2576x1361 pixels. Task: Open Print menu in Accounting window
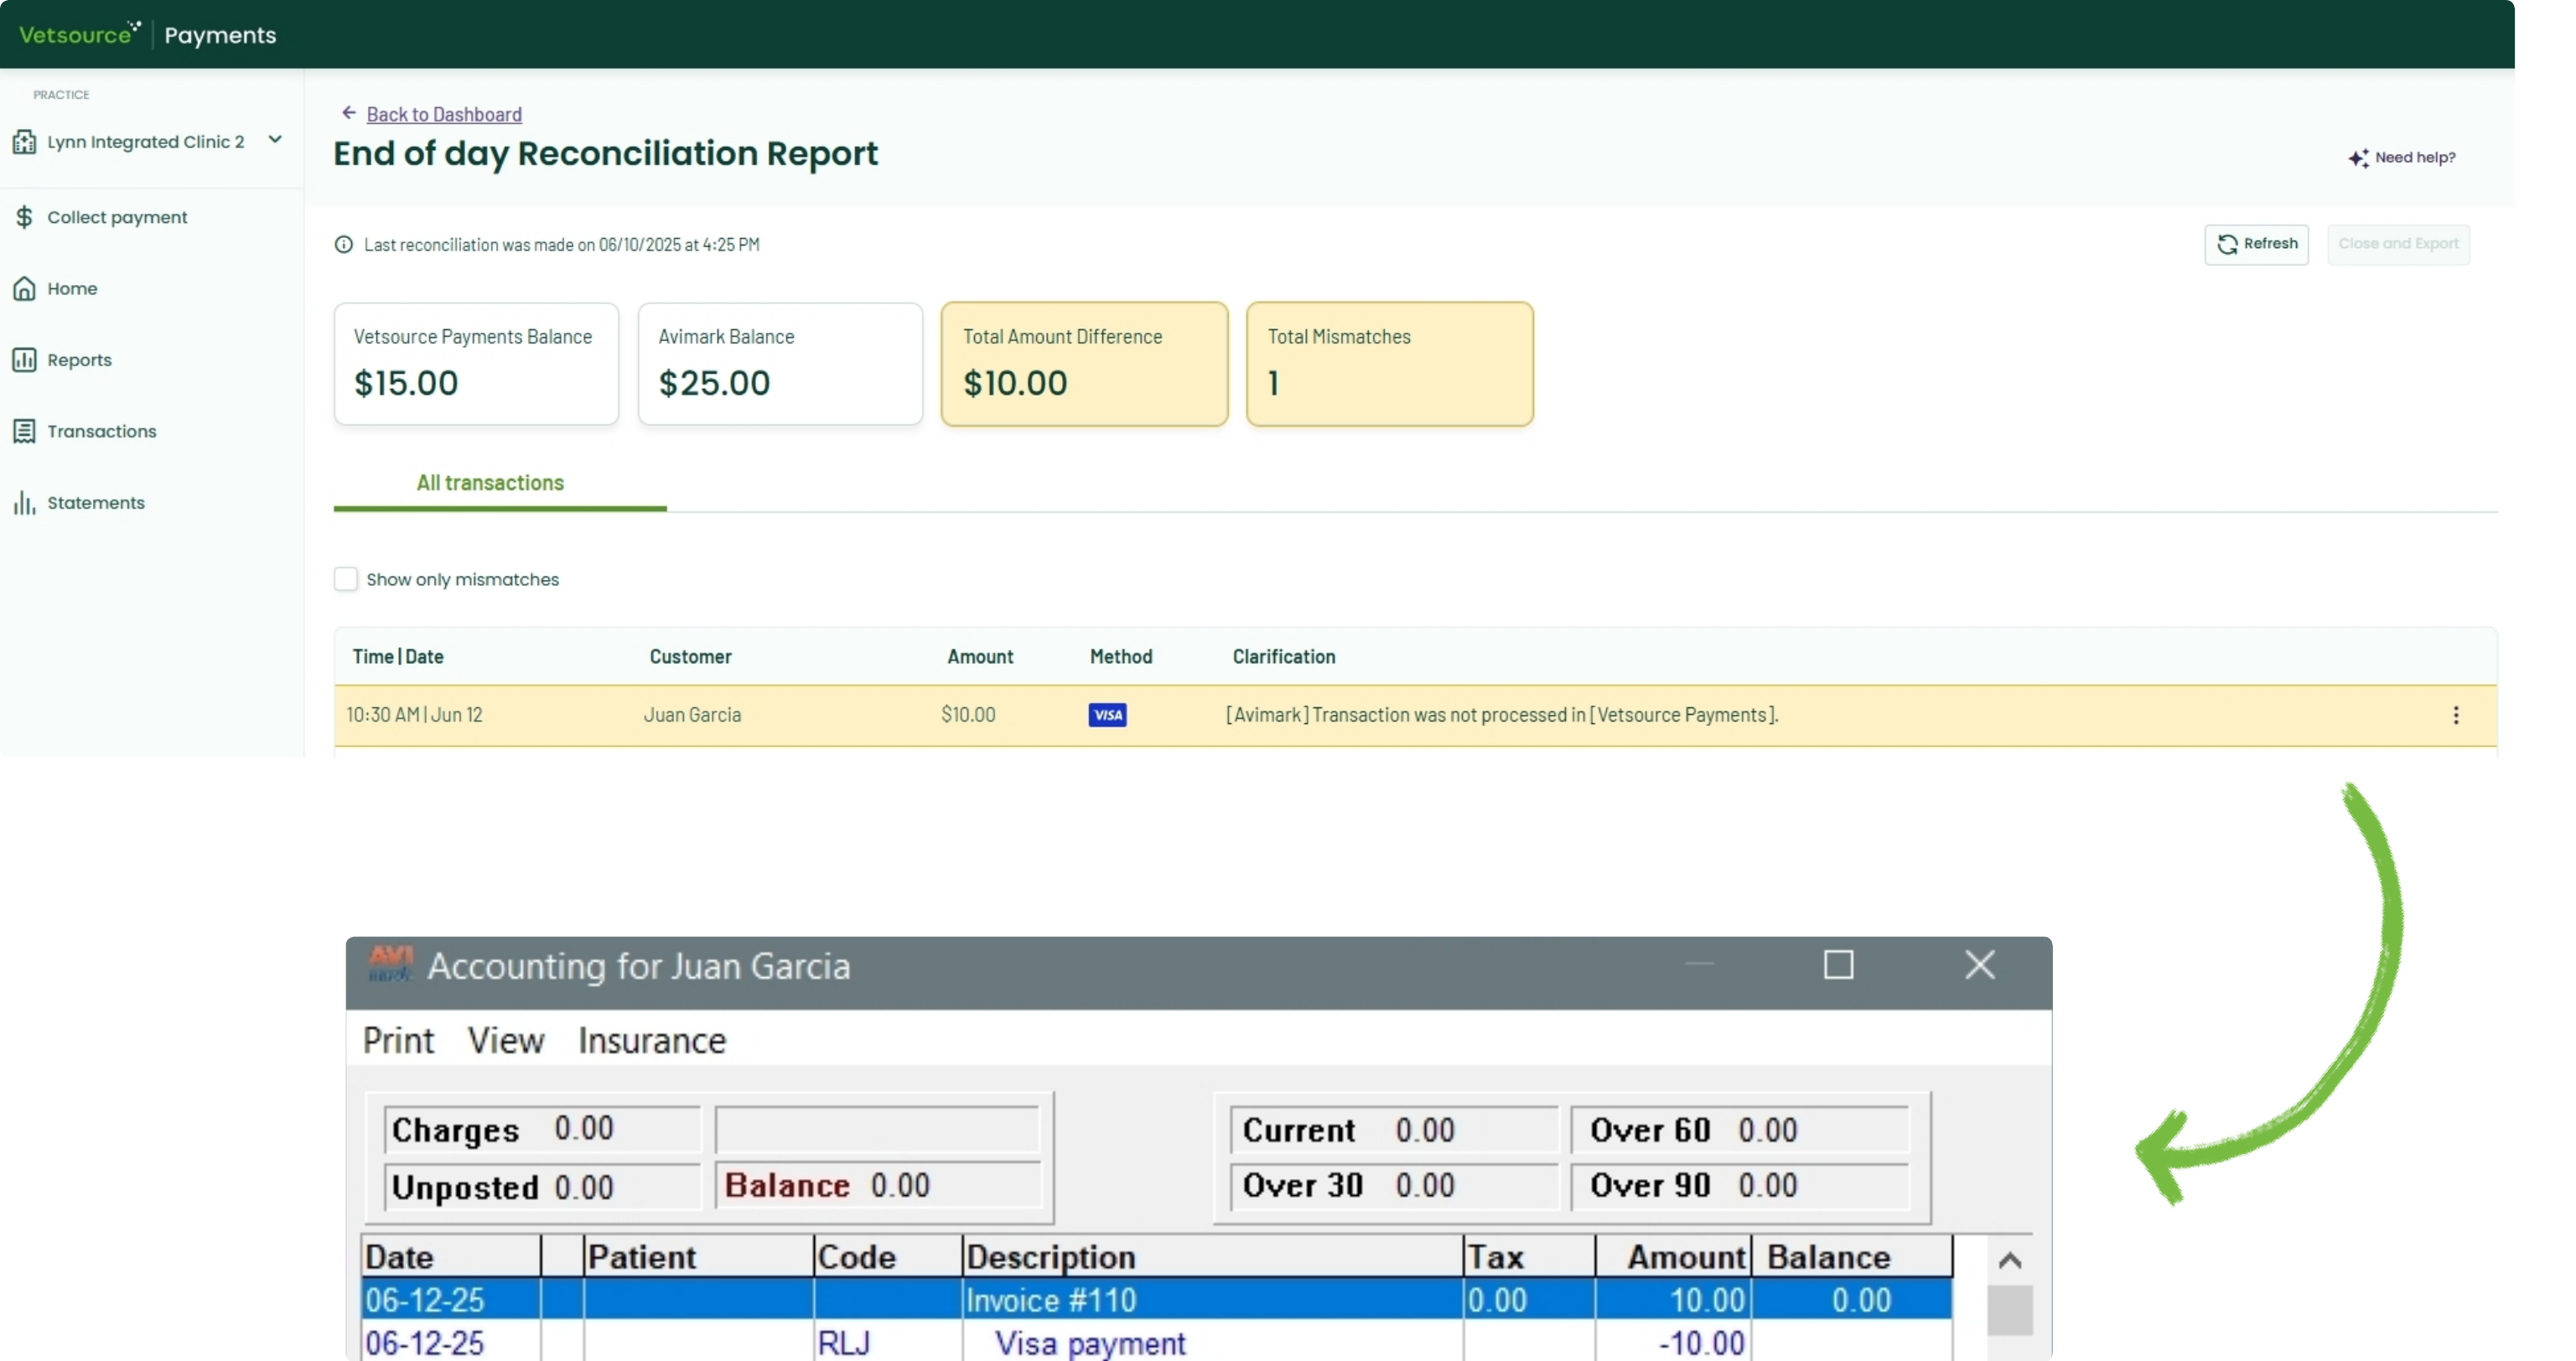coord(398,1041)
